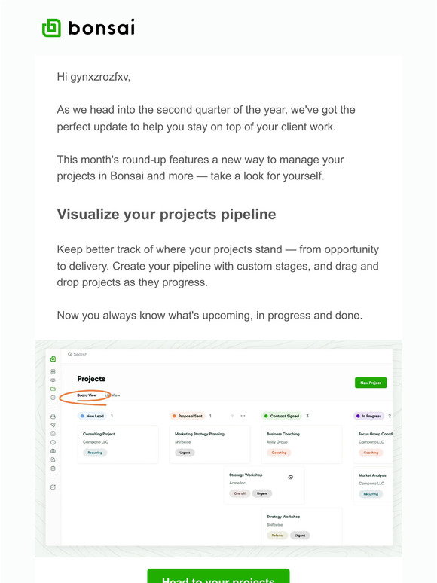Open the Consulting Project card
Viewport: 437px width, 583px height.
click(118, 444)
